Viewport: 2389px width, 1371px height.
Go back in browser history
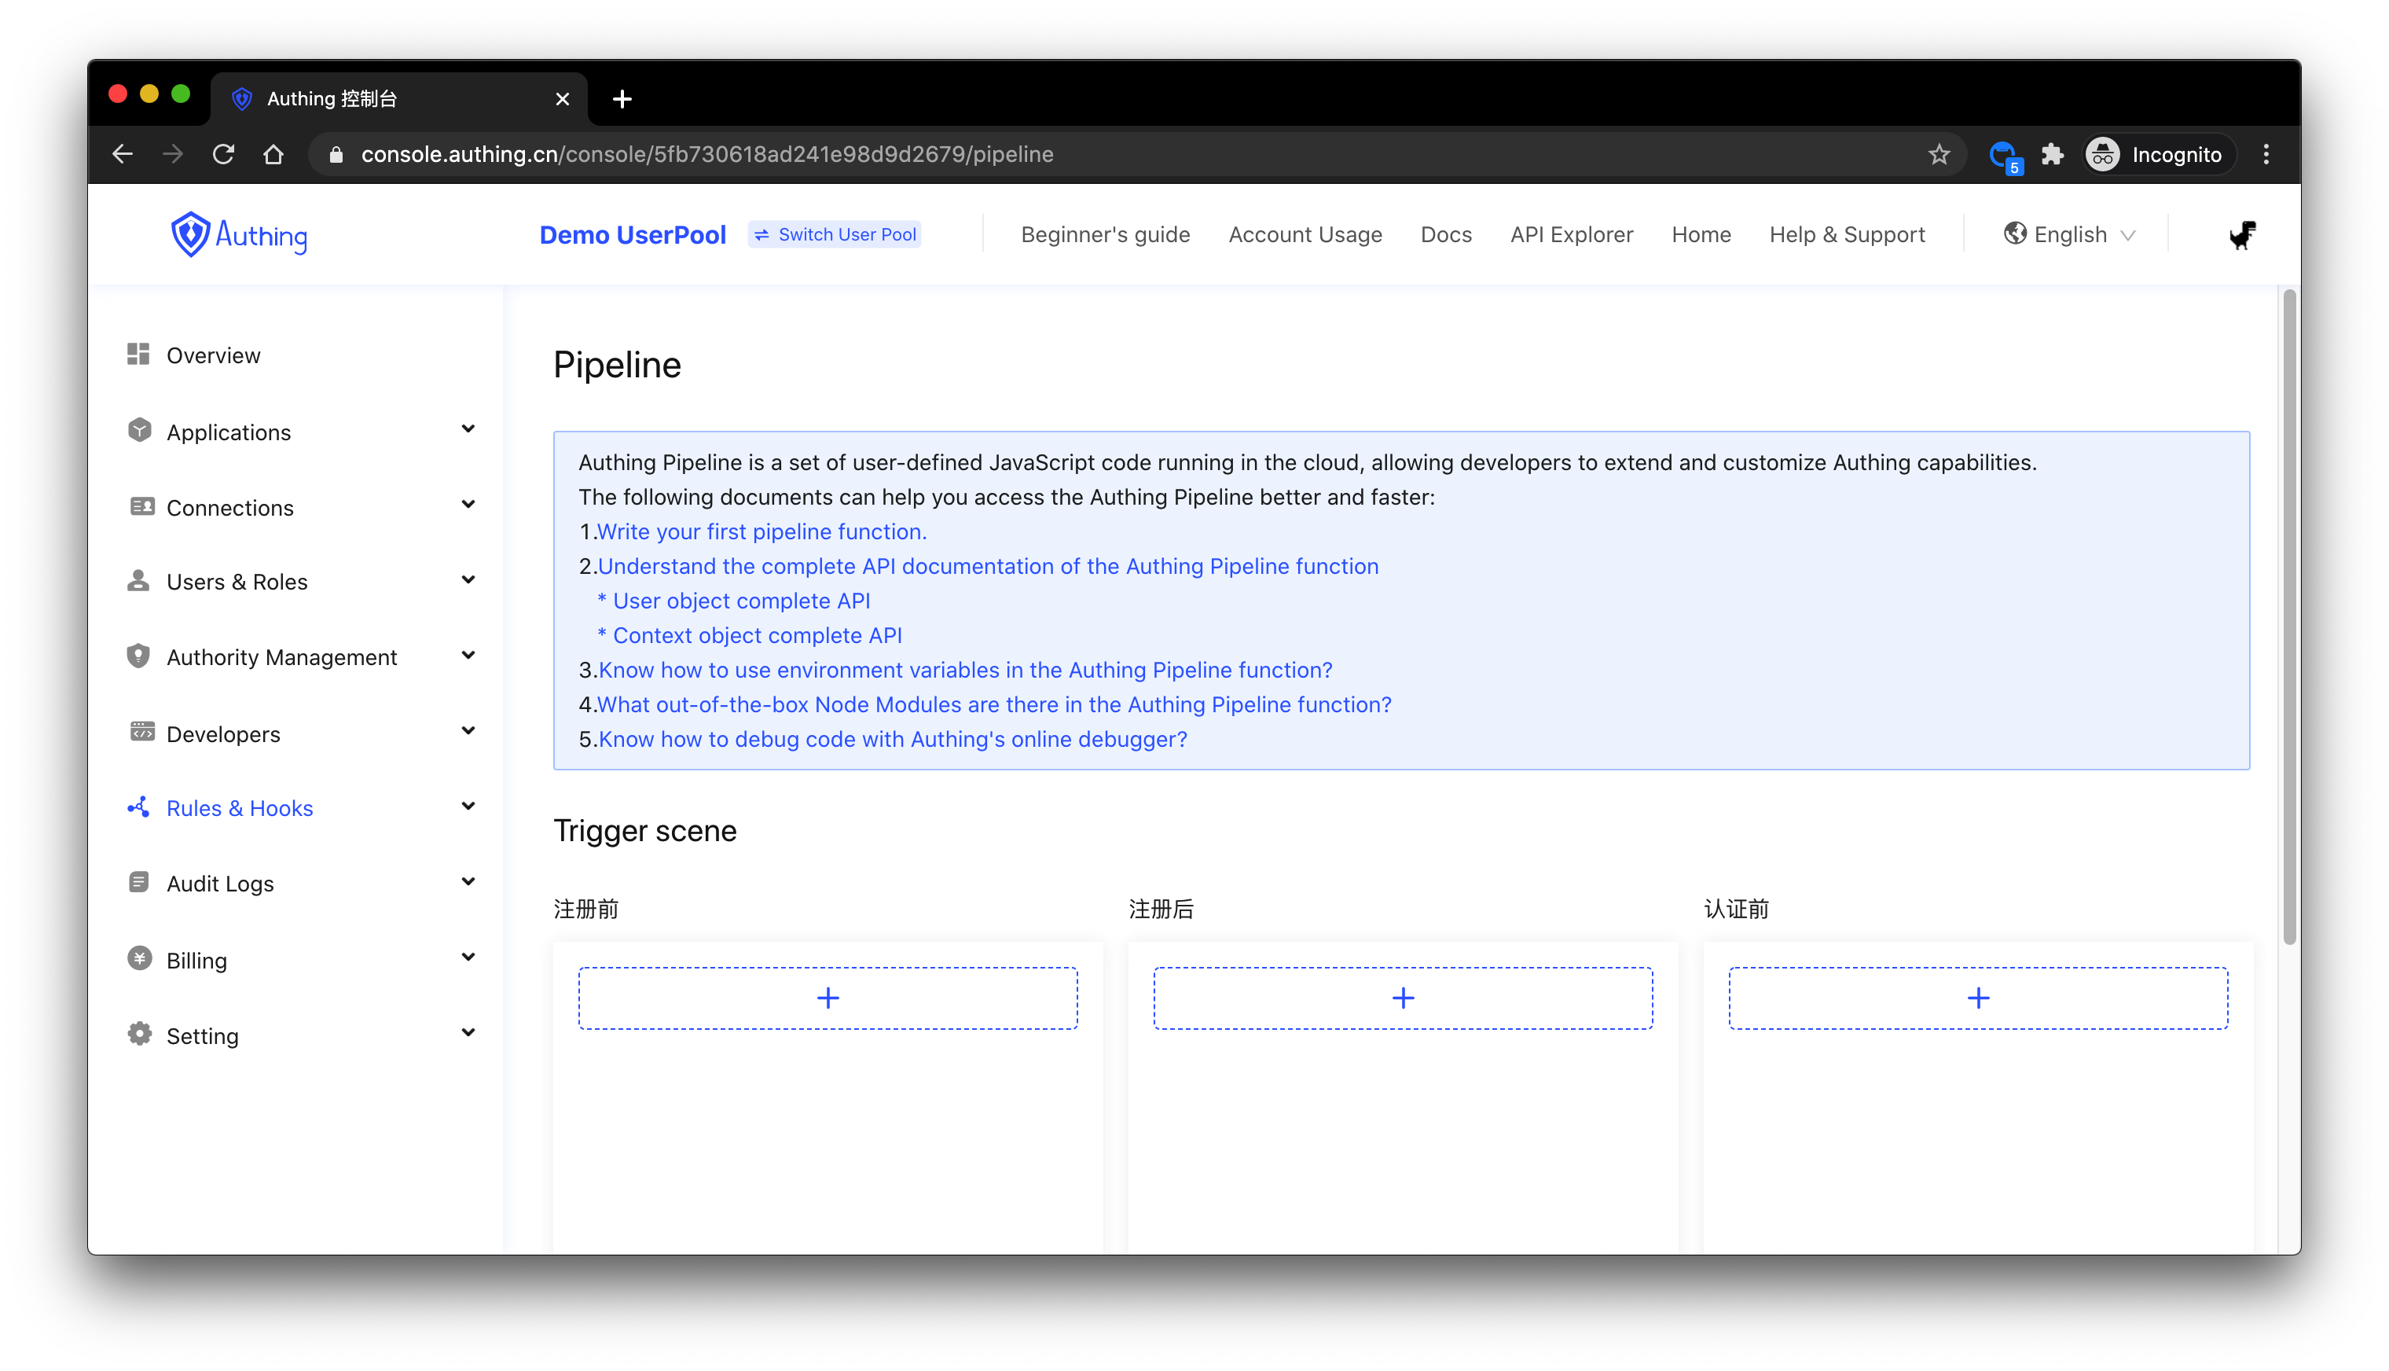pos(123,154)
